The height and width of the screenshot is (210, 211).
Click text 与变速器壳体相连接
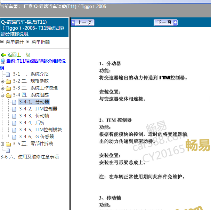[x=122, y=99]
